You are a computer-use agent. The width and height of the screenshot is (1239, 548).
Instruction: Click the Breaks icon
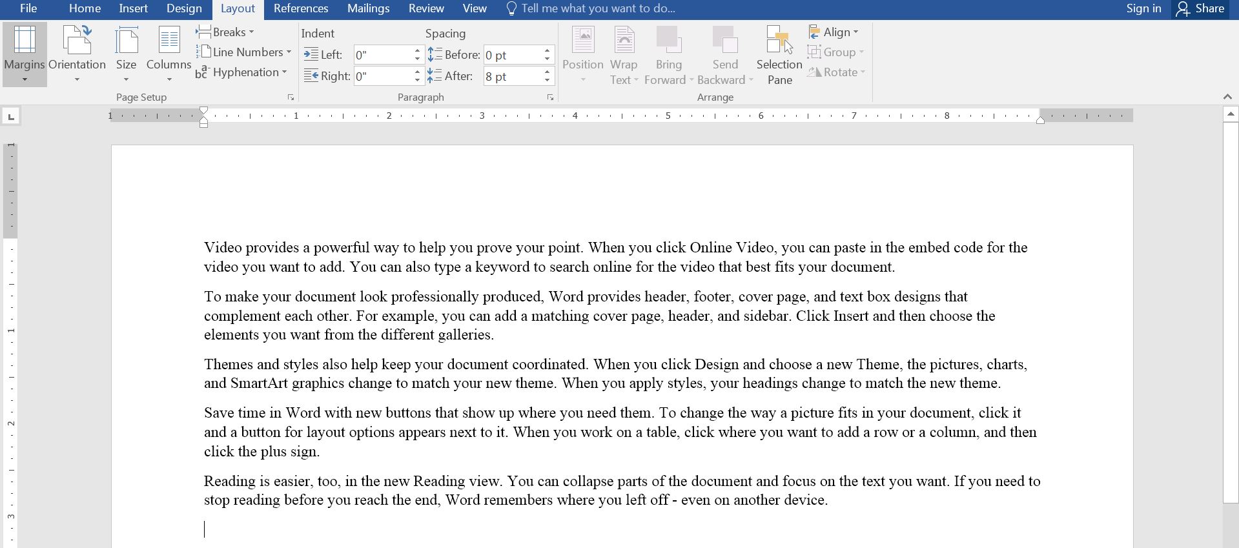coord(204,32)
